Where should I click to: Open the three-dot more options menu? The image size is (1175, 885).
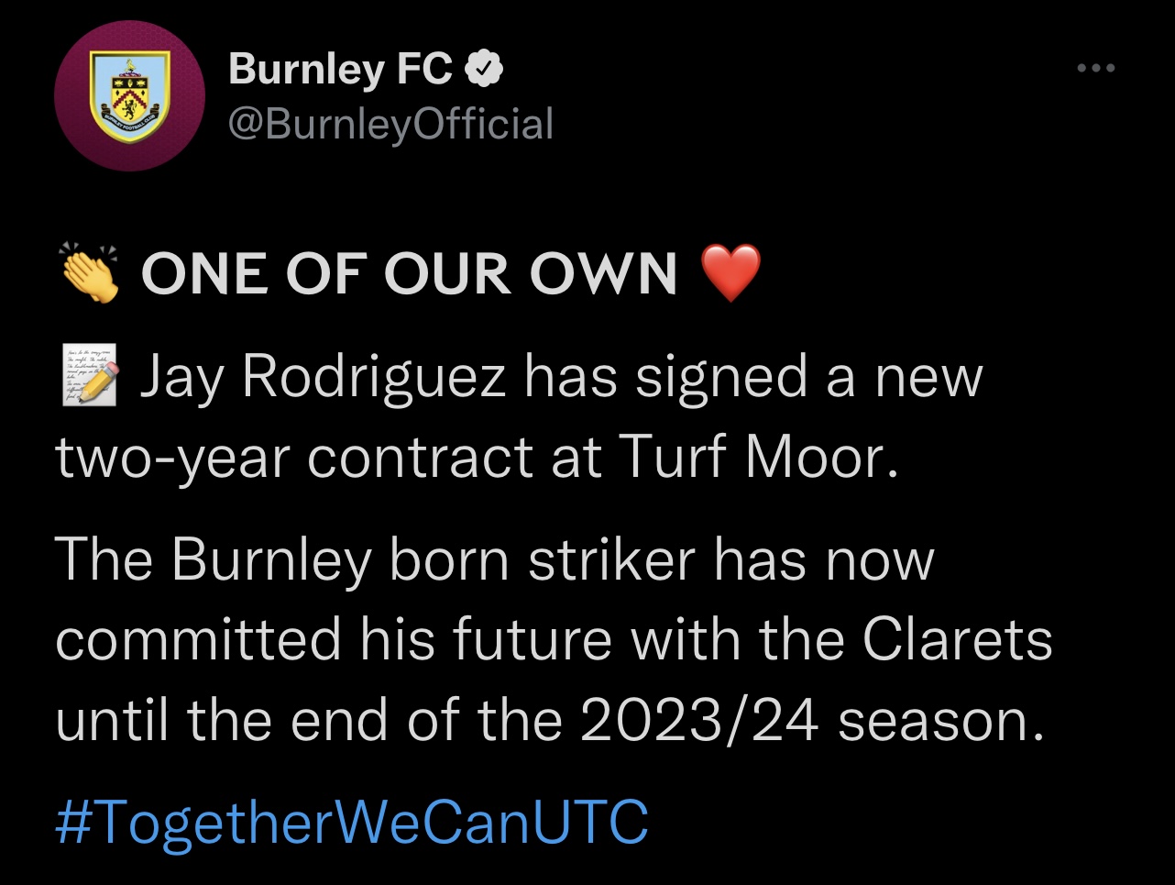click(x=1096, y=68)
